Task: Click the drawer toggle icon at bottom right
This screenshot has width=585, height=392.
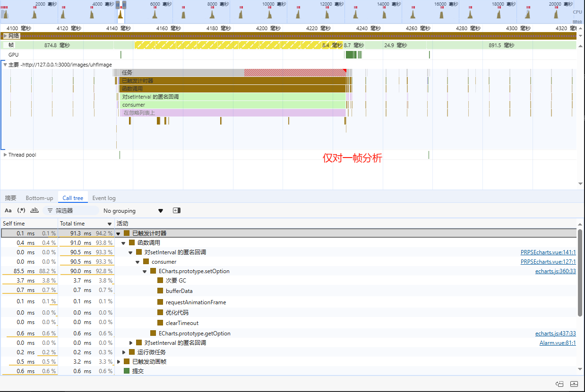Action: 574,384
